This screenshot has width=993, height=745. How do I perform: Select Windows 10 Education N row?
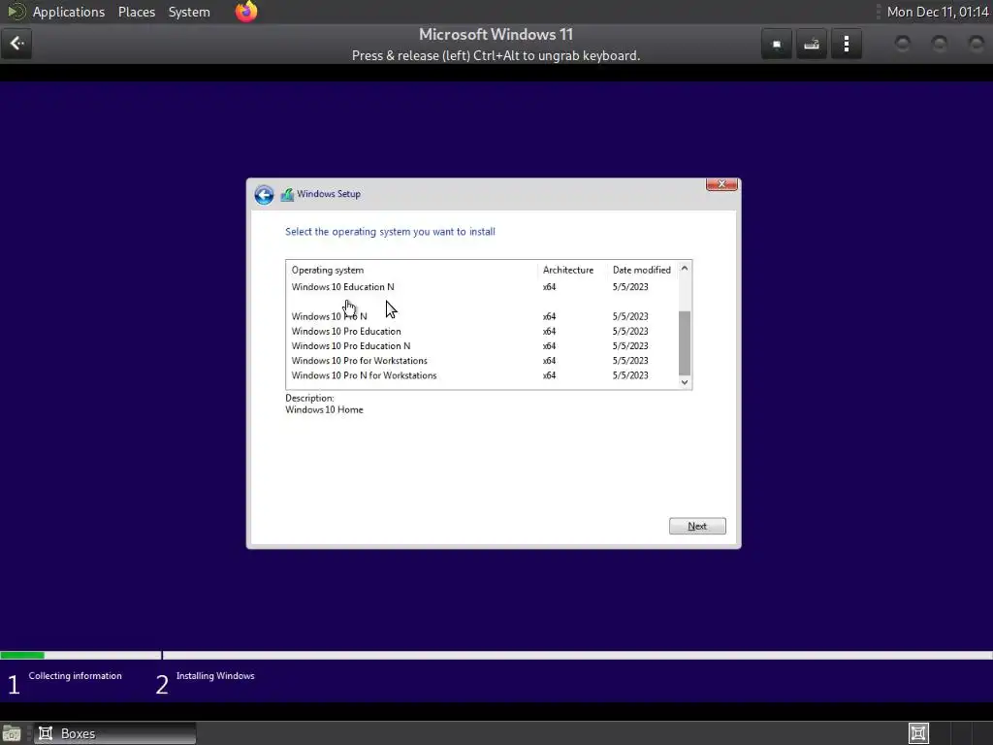[x=481, y=287]
